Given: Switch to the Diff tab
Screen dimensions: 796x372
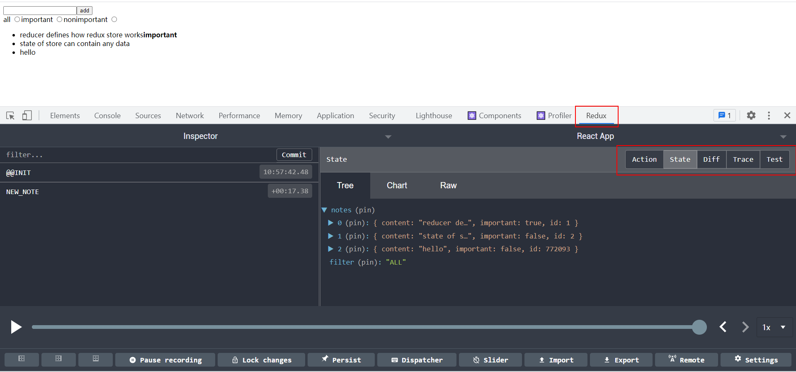Looking at the screenshot, I should [x=711, y=159].
